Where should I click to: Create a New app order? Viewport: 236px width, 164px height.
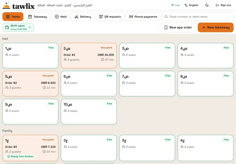pos(178,27)
